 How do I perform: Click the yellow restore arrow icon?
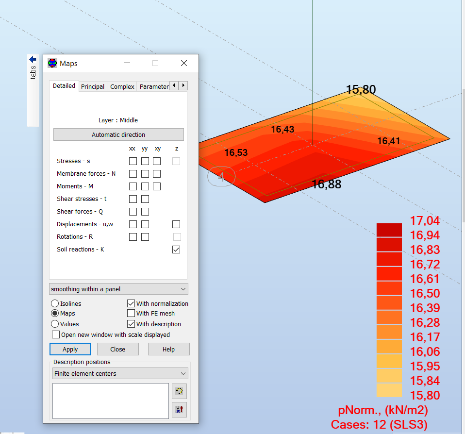[179, 391]
